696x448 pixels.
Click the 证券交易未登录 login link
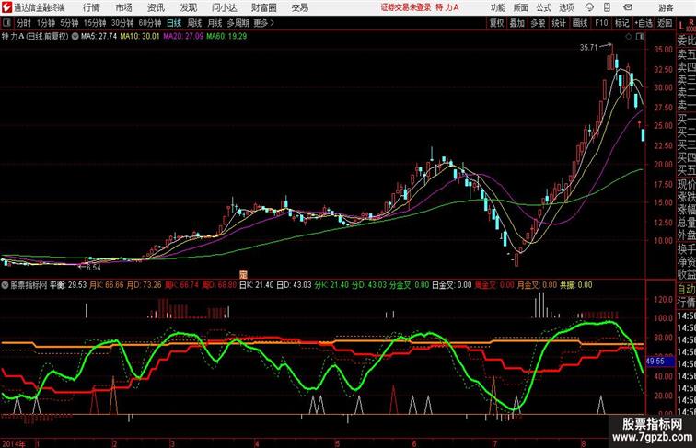(x=406, y=7)
